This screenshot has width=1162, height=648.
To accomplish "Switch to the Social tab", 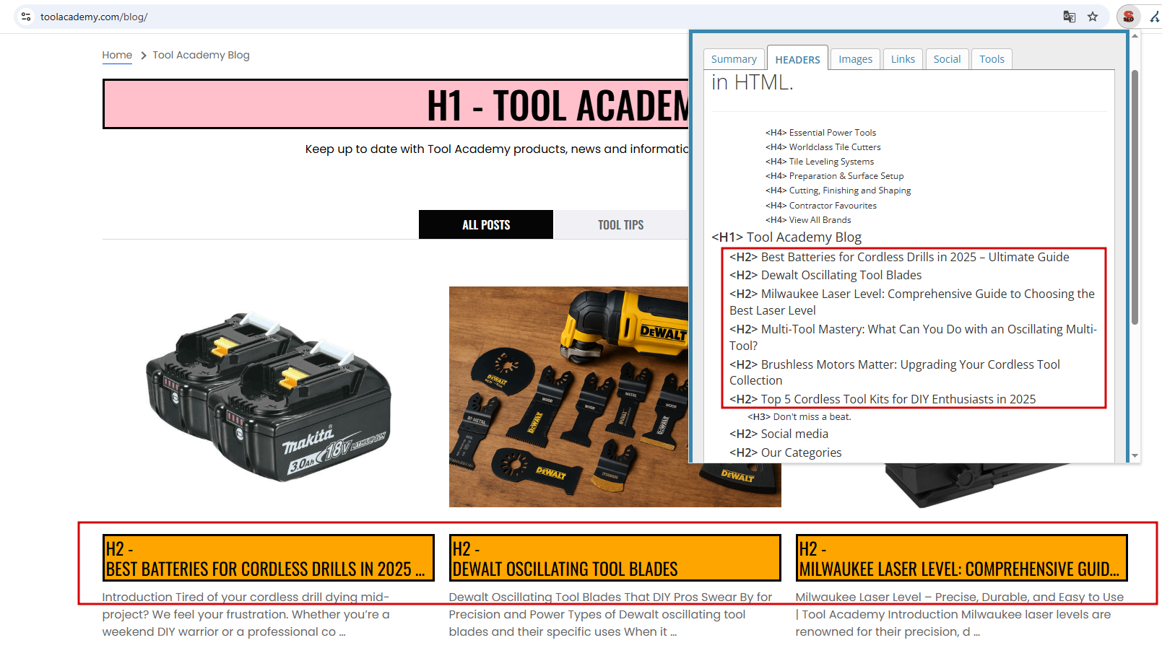I will [x=947, y=59].
